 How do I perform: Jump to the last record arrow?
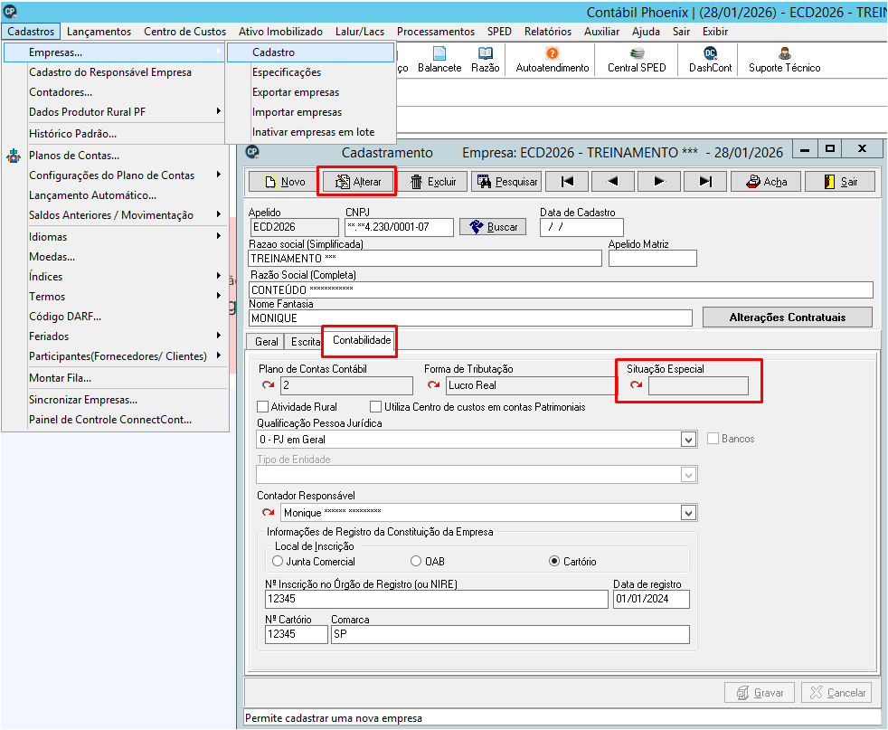pyautogui.click(x=705, y=181)
